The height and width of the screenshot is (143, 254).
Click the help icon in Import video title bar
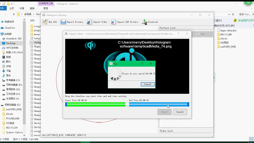(x=178, y=34)
